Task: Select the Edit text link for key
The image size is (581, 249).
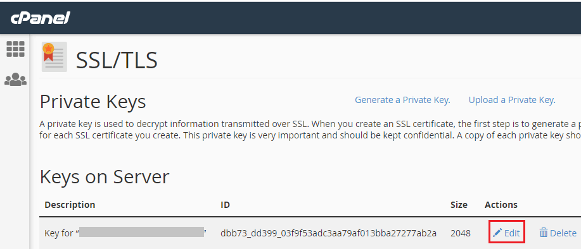Action: click(x=512, y=233)
